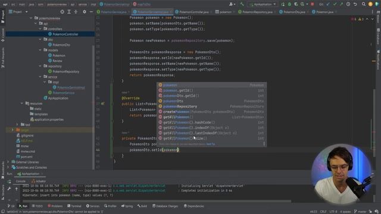
Task: Expand the test folder
Action: point(17,124)
